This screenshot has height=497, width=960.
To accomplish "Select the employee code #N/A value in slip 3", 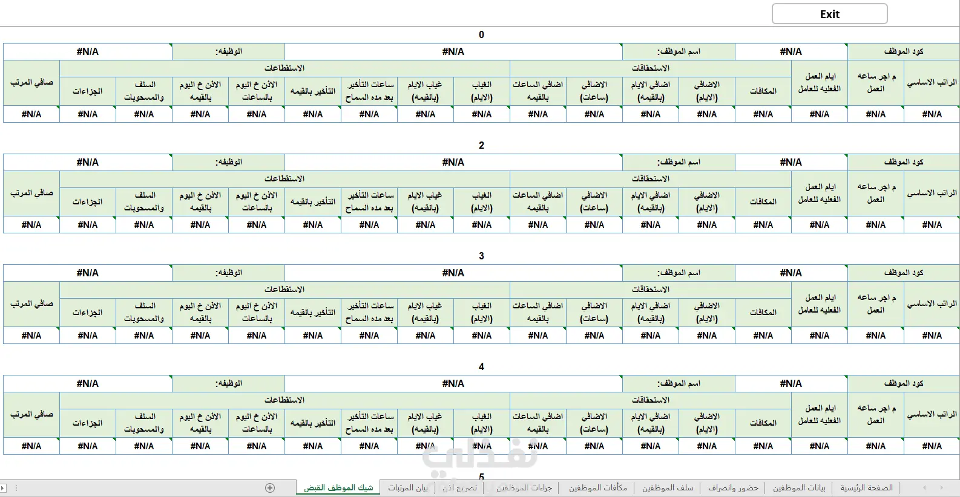I will (791, 273).
